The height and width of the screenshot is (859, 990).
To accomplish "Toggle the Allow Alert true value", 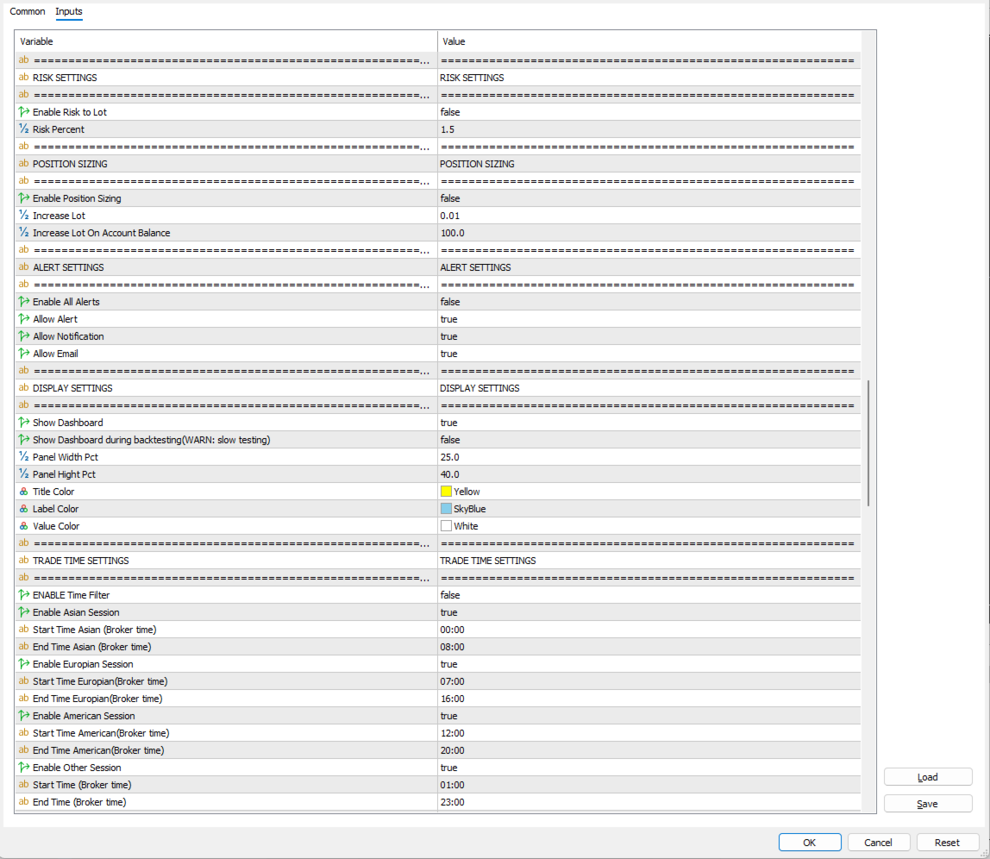I will 649,319.
